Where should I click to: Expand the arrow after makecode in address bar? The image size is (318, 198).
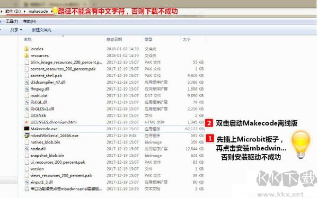click(52, 11)
